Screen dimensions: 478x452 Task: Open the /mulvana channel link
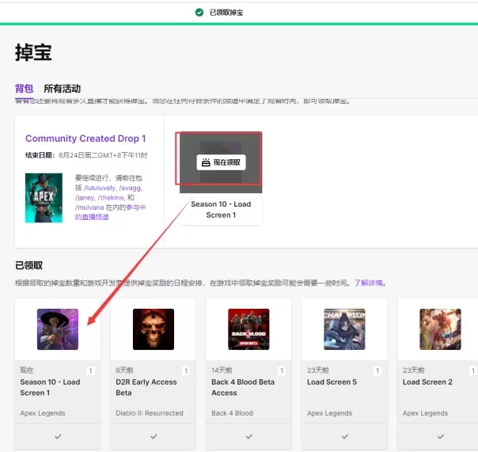coord(89,207)
